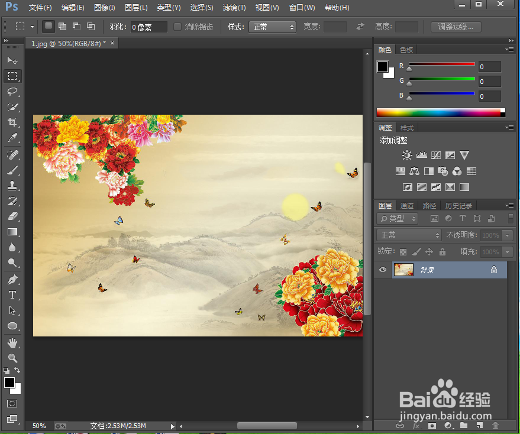Toggle lock position in Layers panel

click(x=429, y=252)
